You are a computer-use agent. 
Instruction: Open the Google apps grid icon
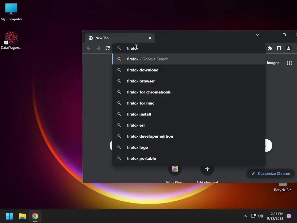289,63
